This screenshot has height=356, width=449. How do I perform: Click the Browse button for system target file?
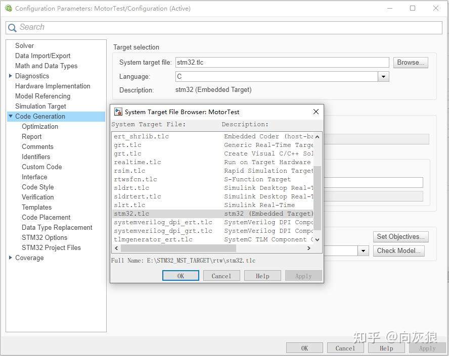click(410, 62)
